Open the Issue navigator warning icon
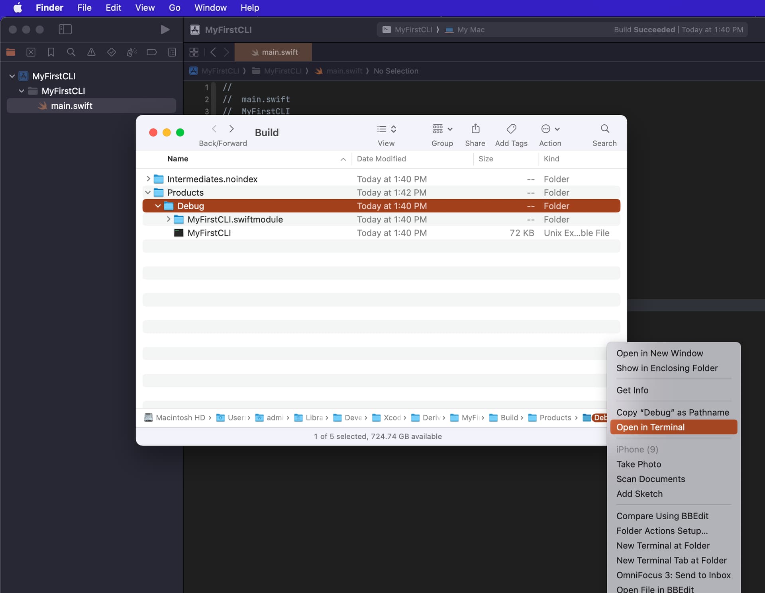 91,52
